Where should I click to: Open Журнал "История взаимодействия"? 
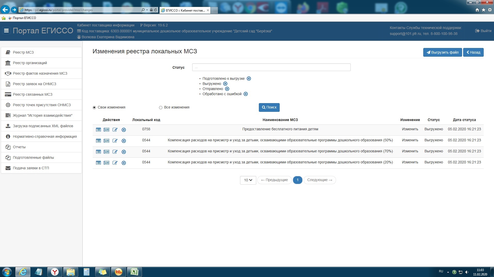[x=41, y=115]
